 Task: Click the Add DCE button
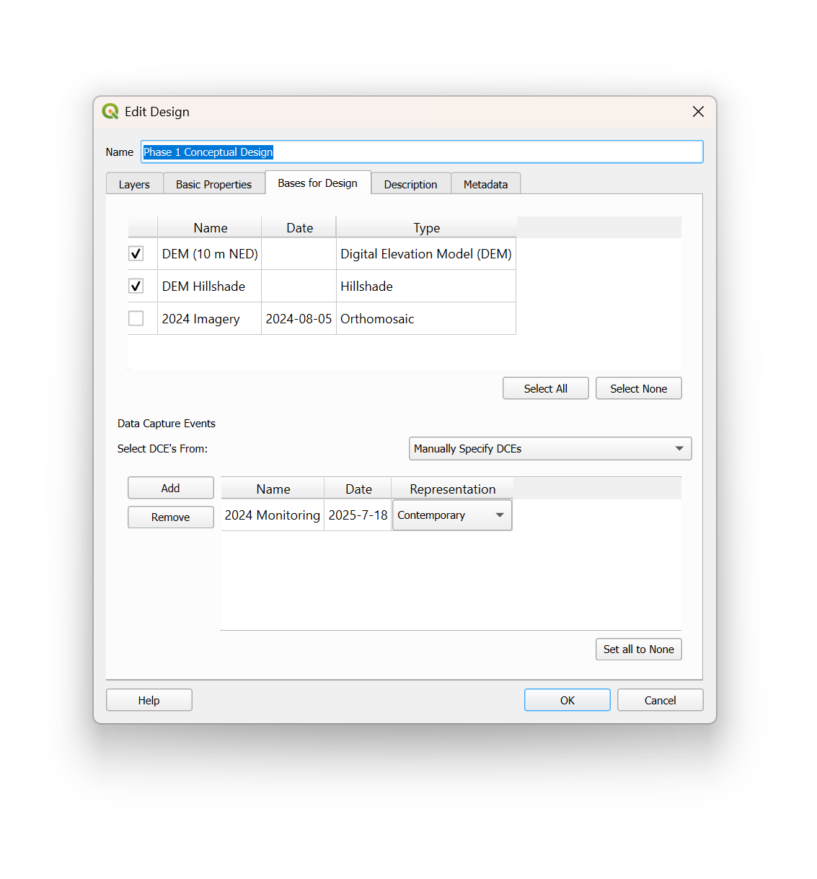pos(171,488)
